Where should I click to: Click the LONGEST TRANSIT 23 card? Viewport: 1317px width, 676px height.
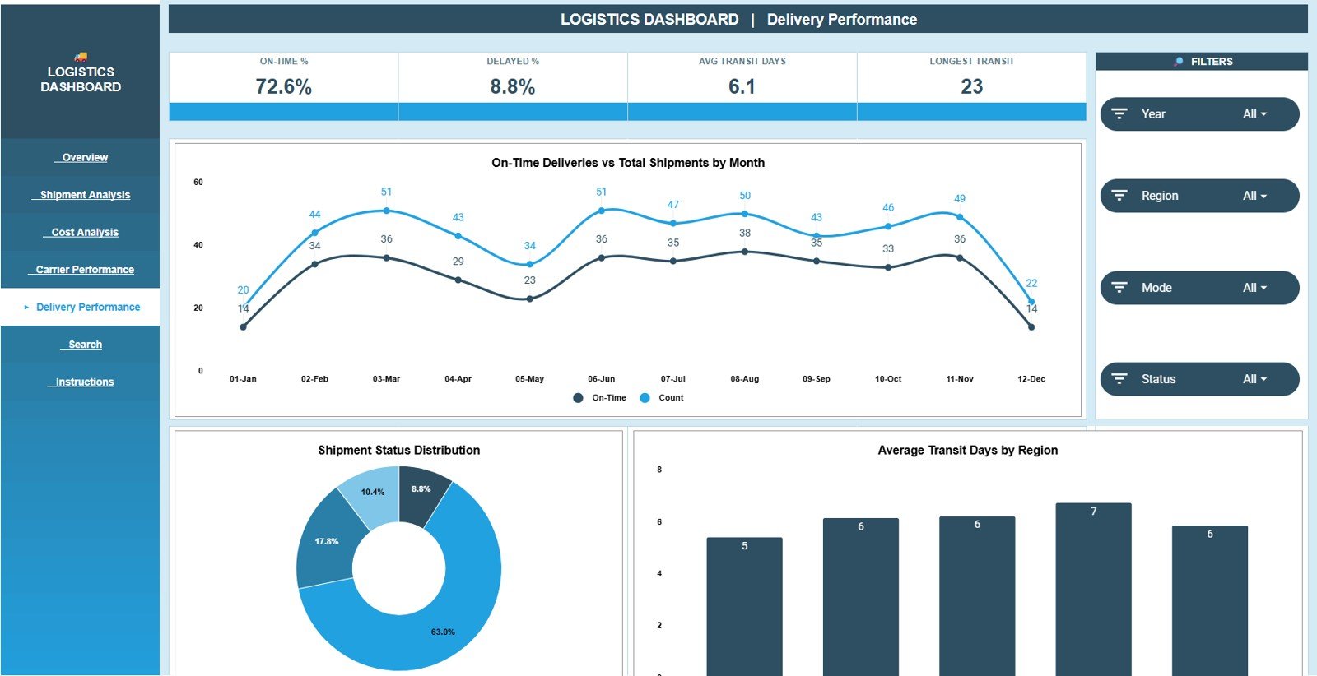click(972, 86)
